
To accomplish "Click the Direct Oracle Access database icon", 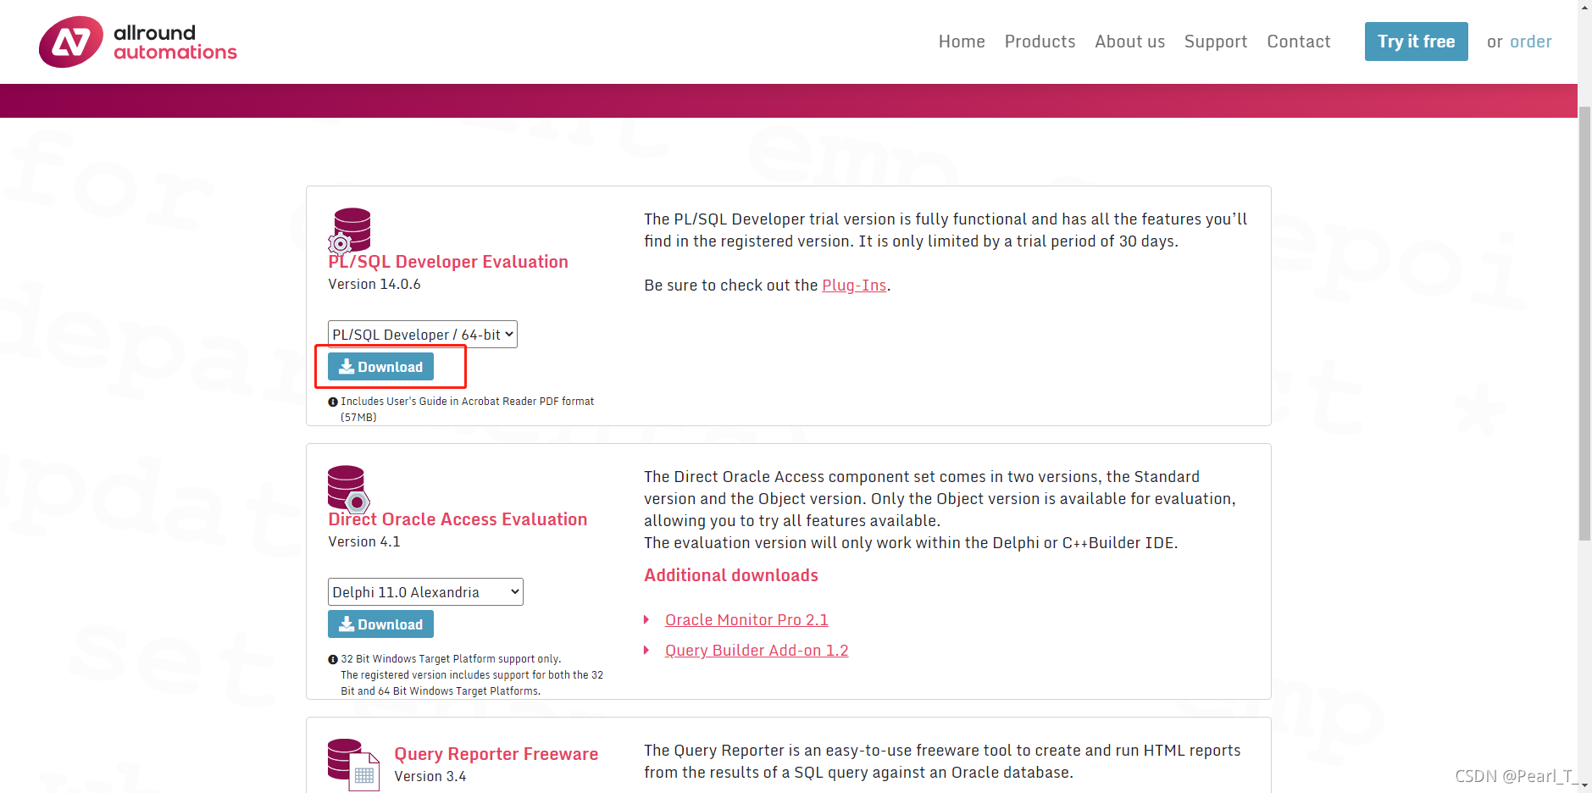I will (x=349, y=489).
